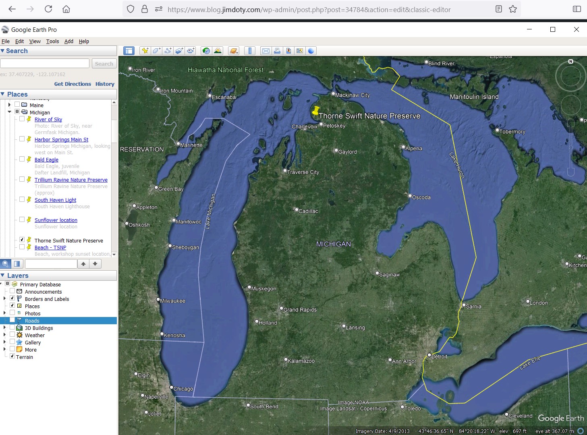
Task: Expand the Photos layer arrow
Action: pyautogui.click(x=5, y=313)
